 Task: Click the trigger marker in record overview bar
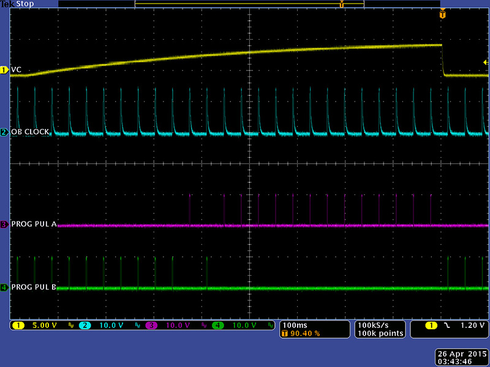[342, 4]
